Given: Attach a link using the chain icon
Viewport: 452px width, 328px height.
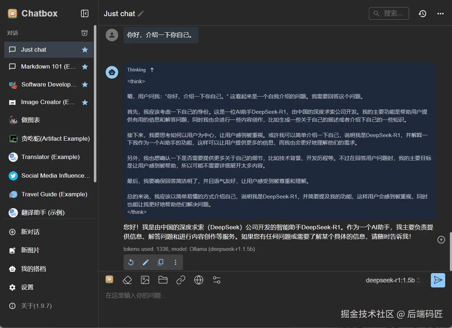Looking at the screenshot, I should pyautogui.click(x=181, y=280).
